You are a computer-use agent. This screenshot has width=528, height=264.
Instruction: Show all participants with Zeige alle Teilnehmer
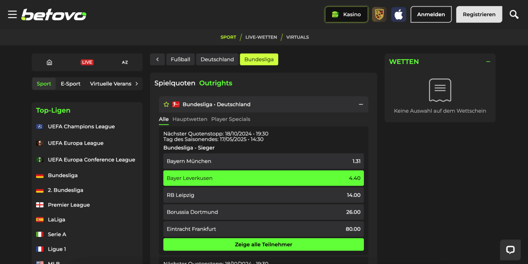pos(264,245)
